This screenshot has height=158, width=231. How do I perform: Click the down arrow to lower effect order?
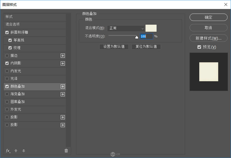click(x=23, y=151)
